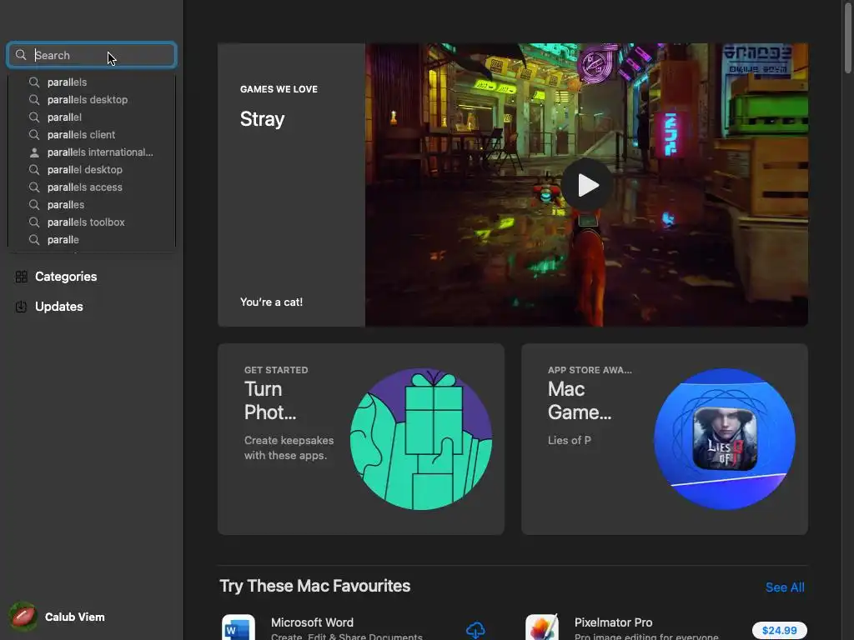The width and height of the screenshot is (854, 640).
Task: Click the Updates download icon
Action: tap(21, 307)
